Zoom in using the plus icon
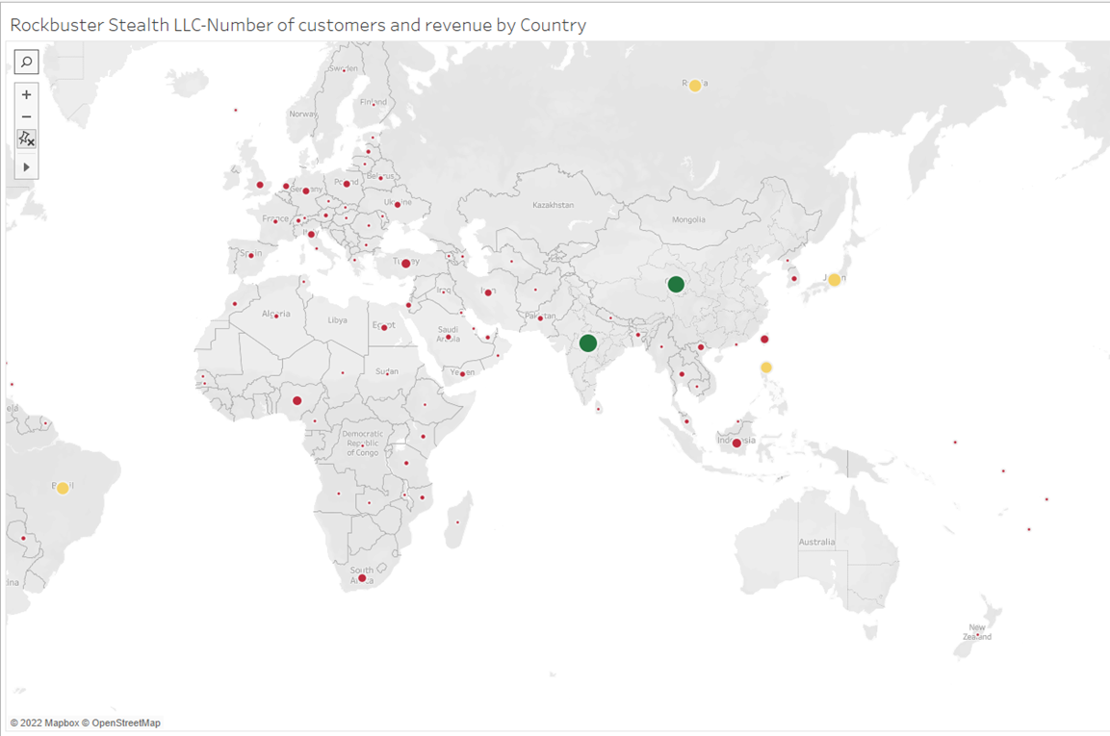The image size is (1110, 736). 26,94
